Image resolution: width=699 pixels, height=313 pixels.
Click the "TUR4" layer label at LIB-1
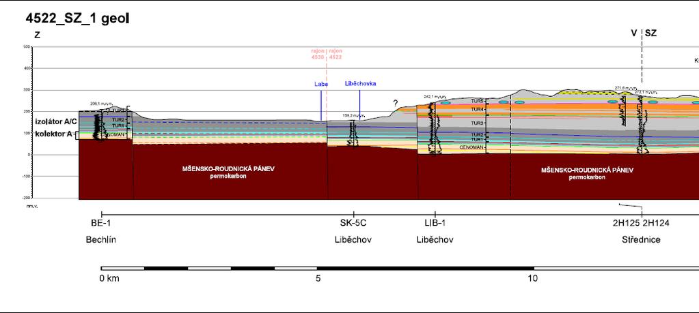tap(477, 109)
